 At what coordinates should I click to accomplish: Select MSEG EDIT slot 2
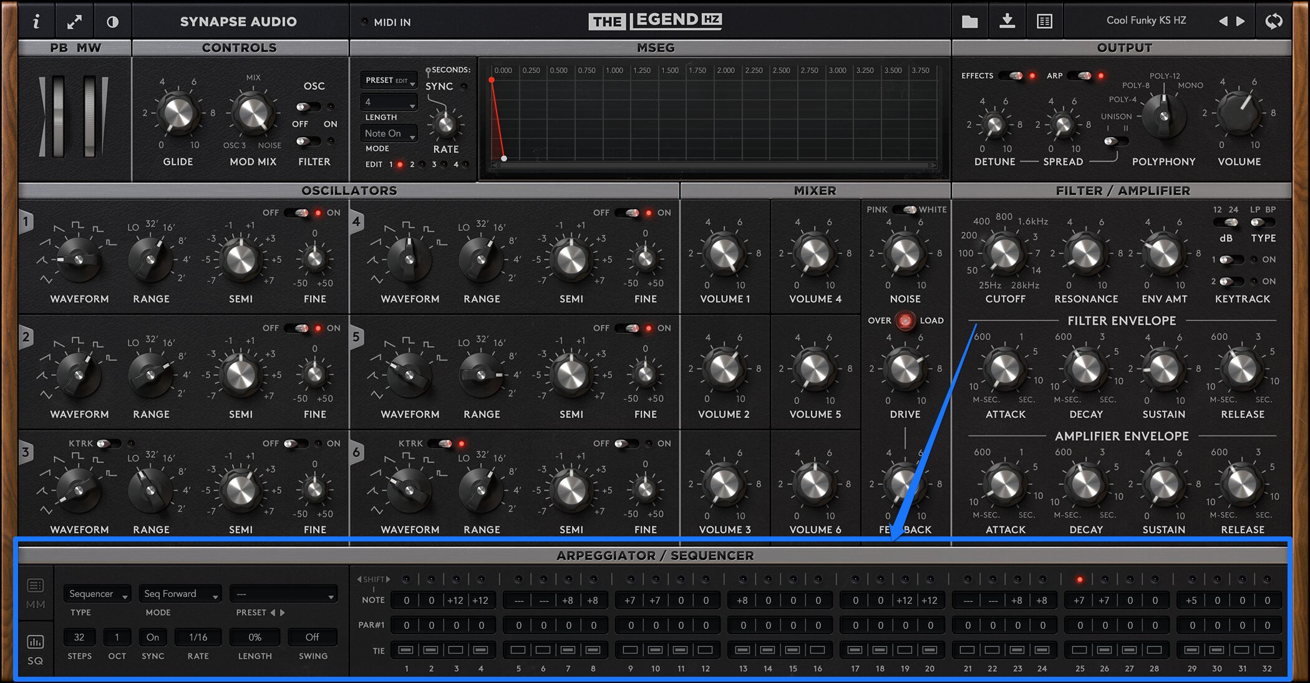pos(422,165)
